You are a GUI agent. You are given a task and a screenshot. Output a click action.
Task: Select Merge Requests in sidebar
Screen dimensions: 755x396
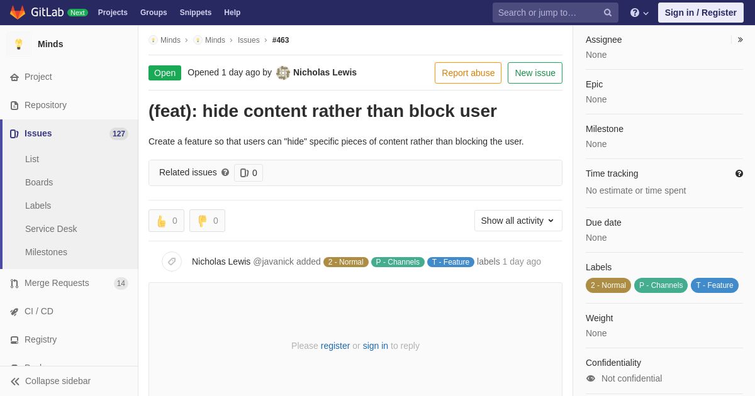click(69, 283)
